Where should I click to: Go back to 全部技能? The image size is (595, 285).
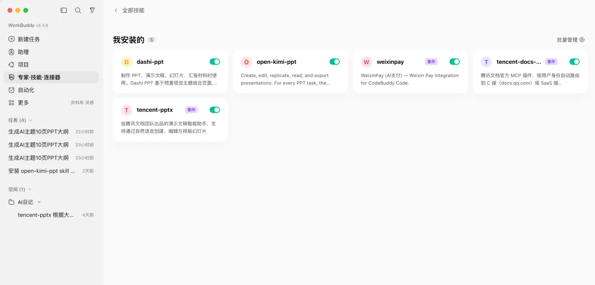click(133, 10)
